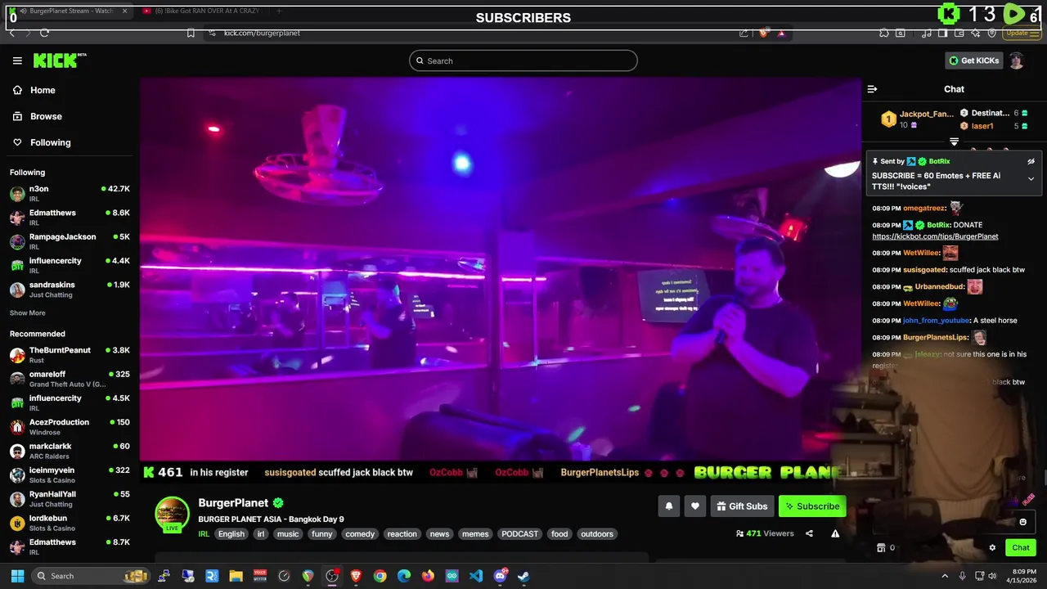Open lordkebun recommended channel
Image resolution: width=1047 pixels, height=589 pixels.
tap(70, 523)
